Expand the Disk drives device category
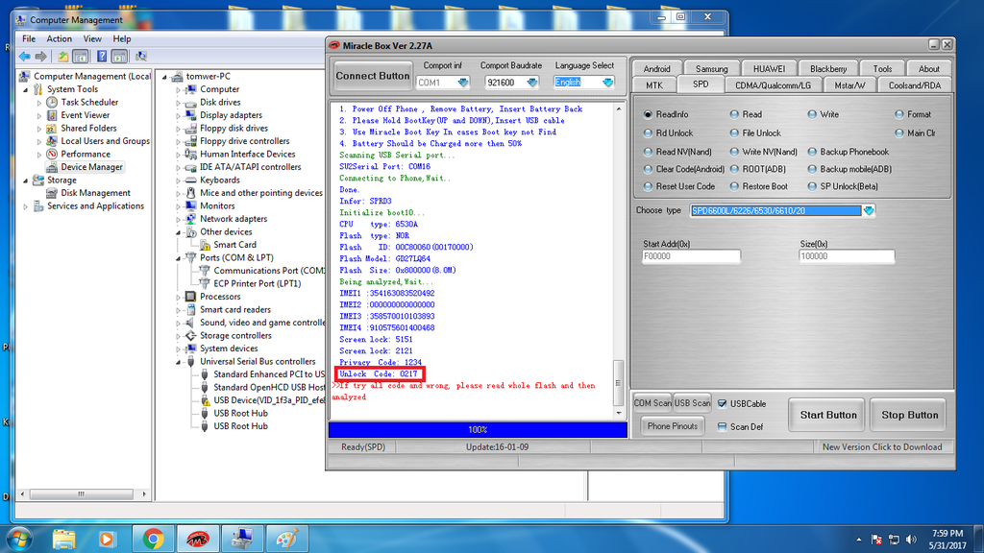984x553 pixels. (x=180, y=103)
